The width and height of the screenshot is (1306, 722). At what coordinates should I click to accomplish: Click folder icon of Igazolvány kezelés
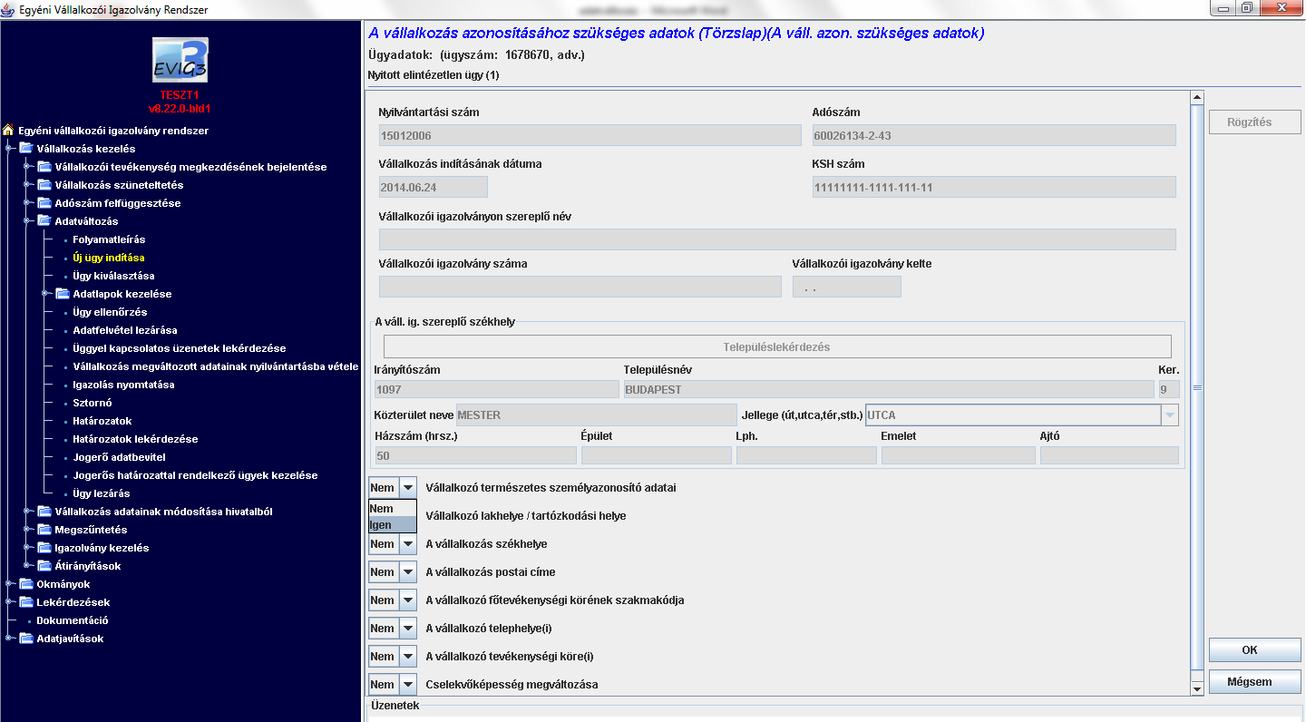pos(44,548)
